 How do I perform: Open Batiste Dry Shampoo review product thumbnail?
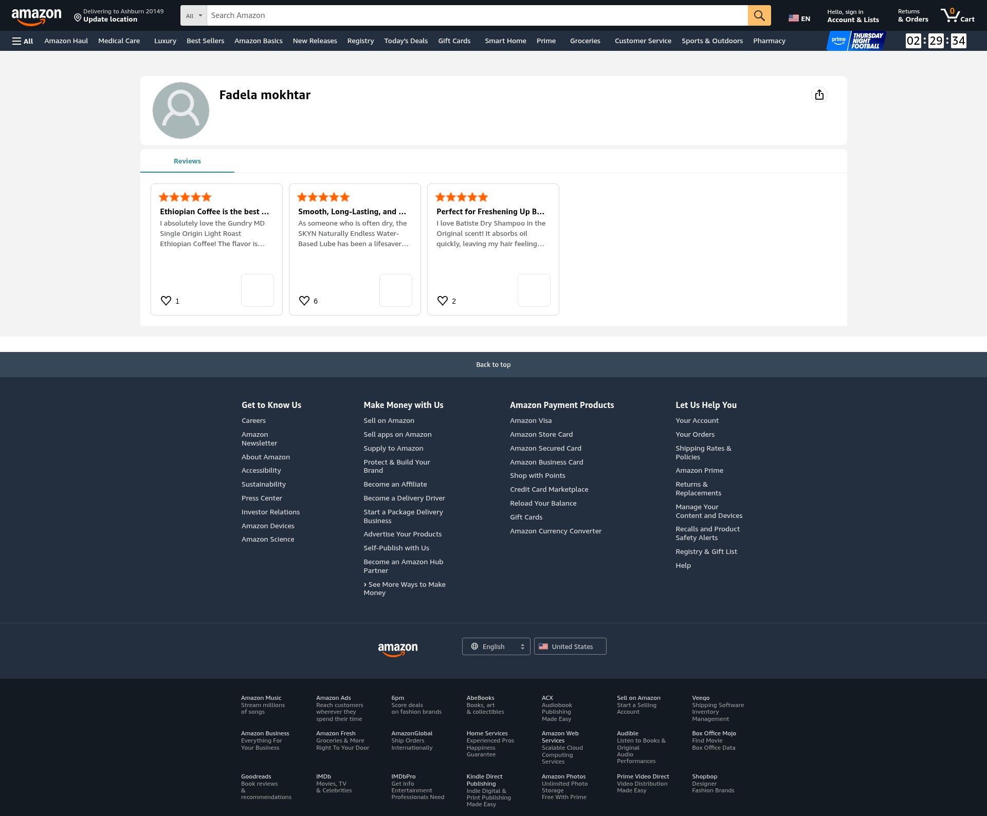coord(534,290)
